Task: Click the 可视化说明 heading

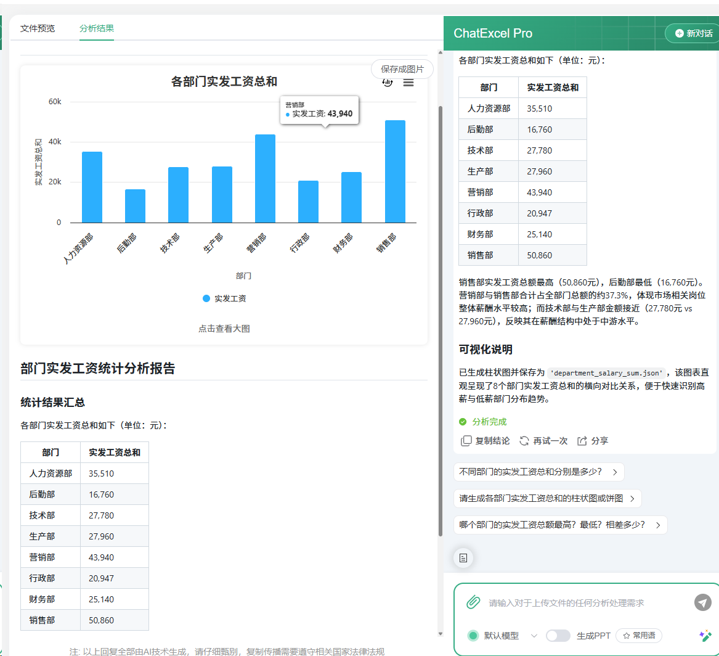Action: 485,350
